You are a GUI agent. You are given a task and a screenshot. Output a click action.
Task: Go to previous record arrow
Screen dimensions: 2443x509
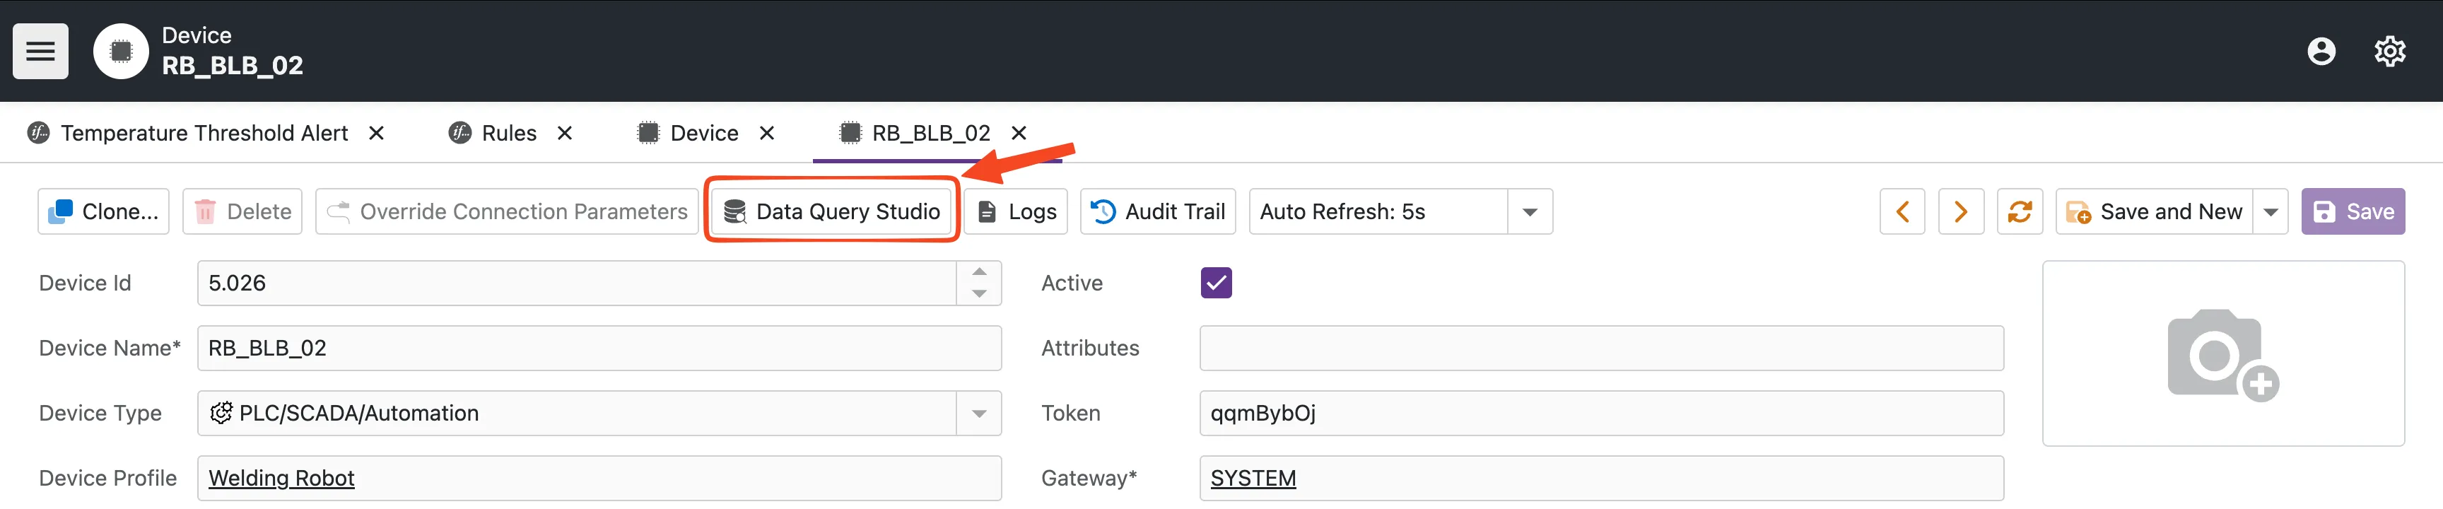point(1902,211)
